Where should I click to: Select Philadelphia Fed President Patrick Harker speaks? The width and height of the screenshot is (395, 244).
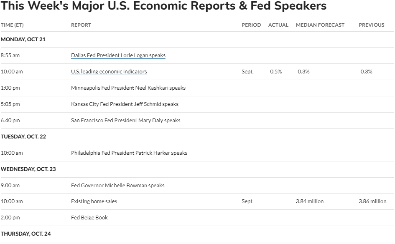(129, 153)
